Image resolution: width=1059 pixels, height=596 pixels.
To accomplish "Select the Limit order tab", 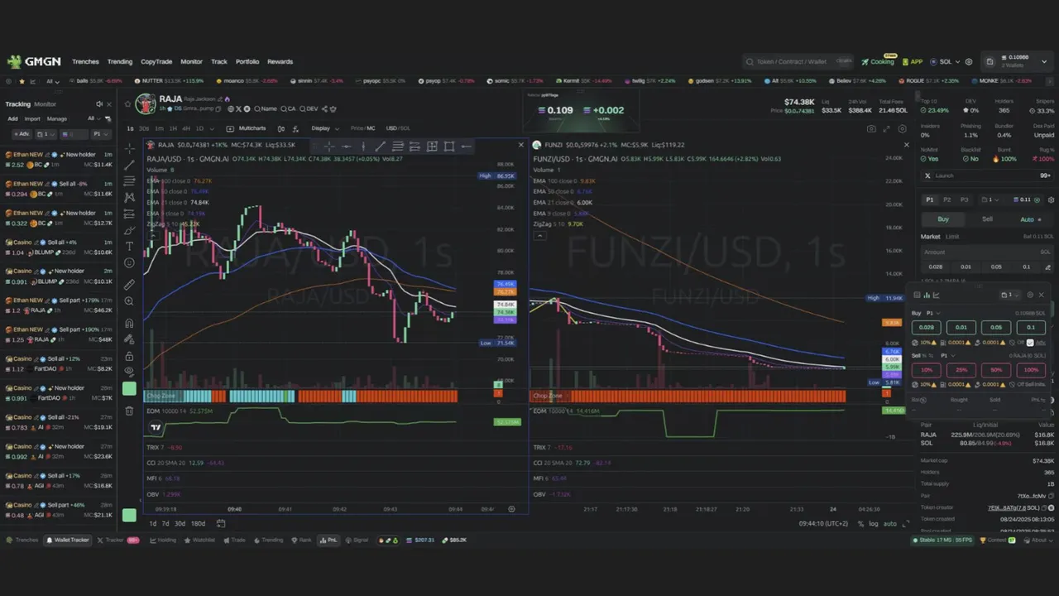I will [952, 237].
